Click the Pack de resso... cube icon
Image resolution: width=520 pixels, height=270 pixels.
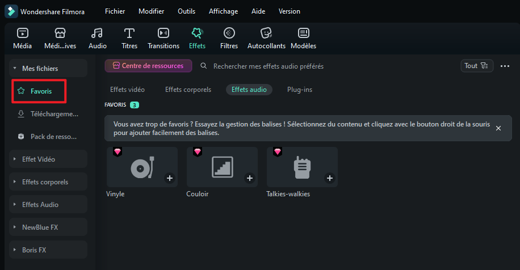pyautogui.click(x=21, y=137)
